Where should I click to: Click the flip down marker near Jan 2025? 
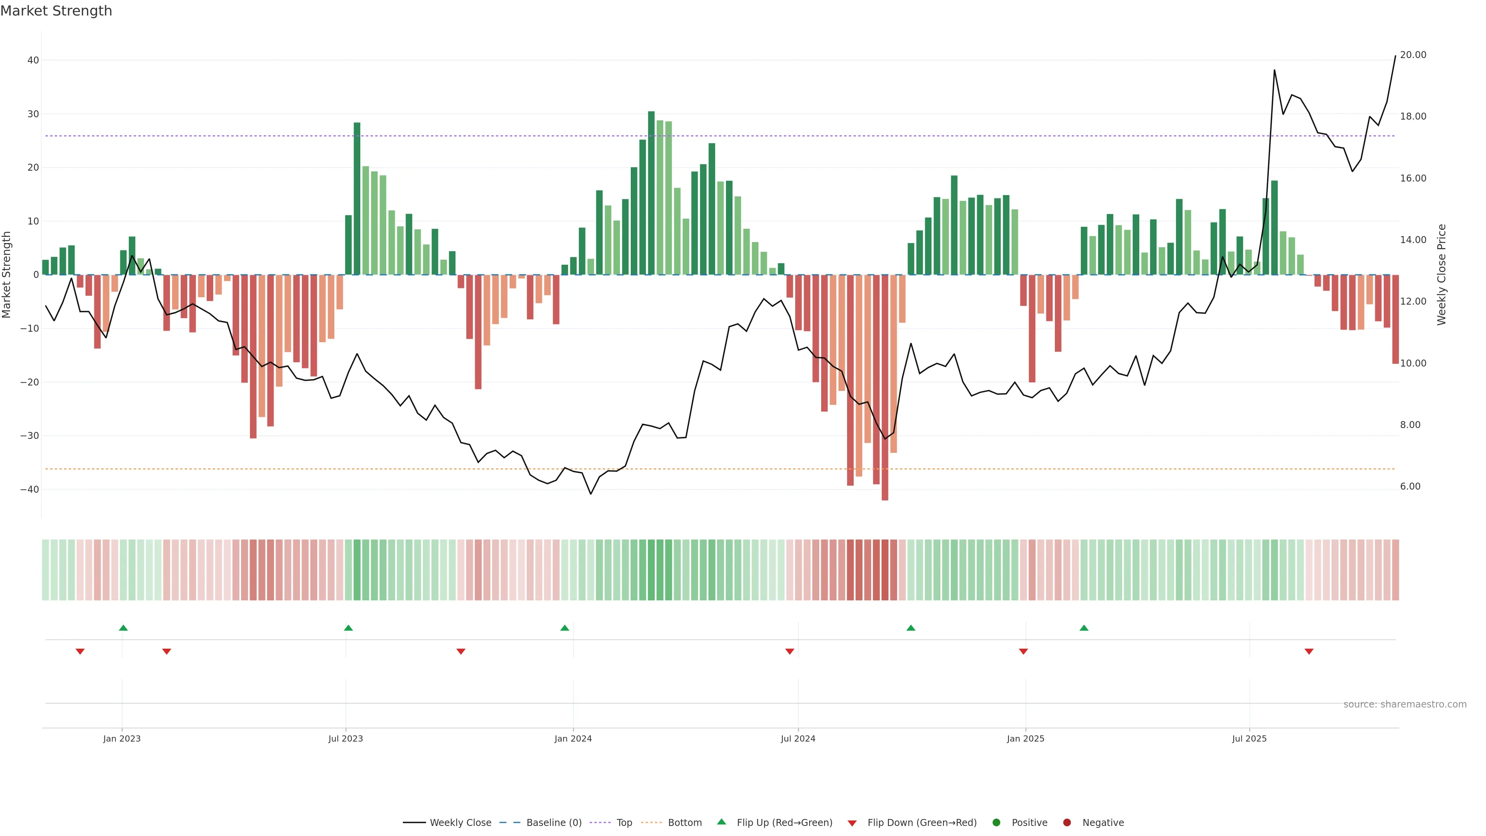click(1023, 651)
